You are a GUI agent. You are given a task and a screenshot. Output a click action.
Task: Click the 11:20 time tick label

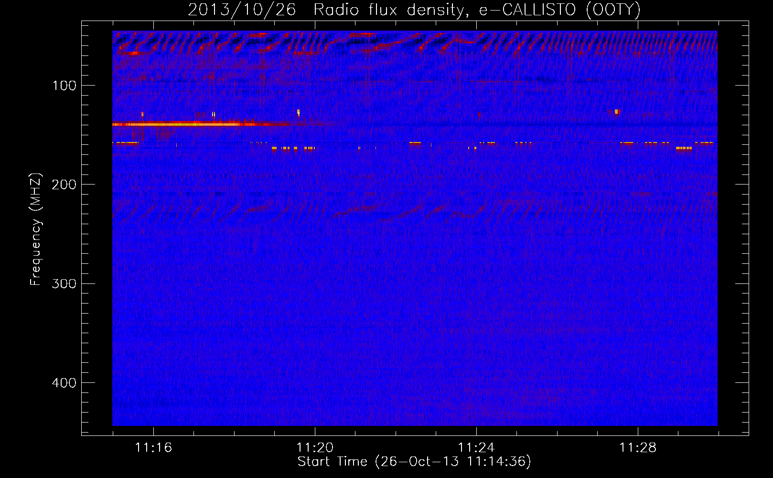coord(315,448)
